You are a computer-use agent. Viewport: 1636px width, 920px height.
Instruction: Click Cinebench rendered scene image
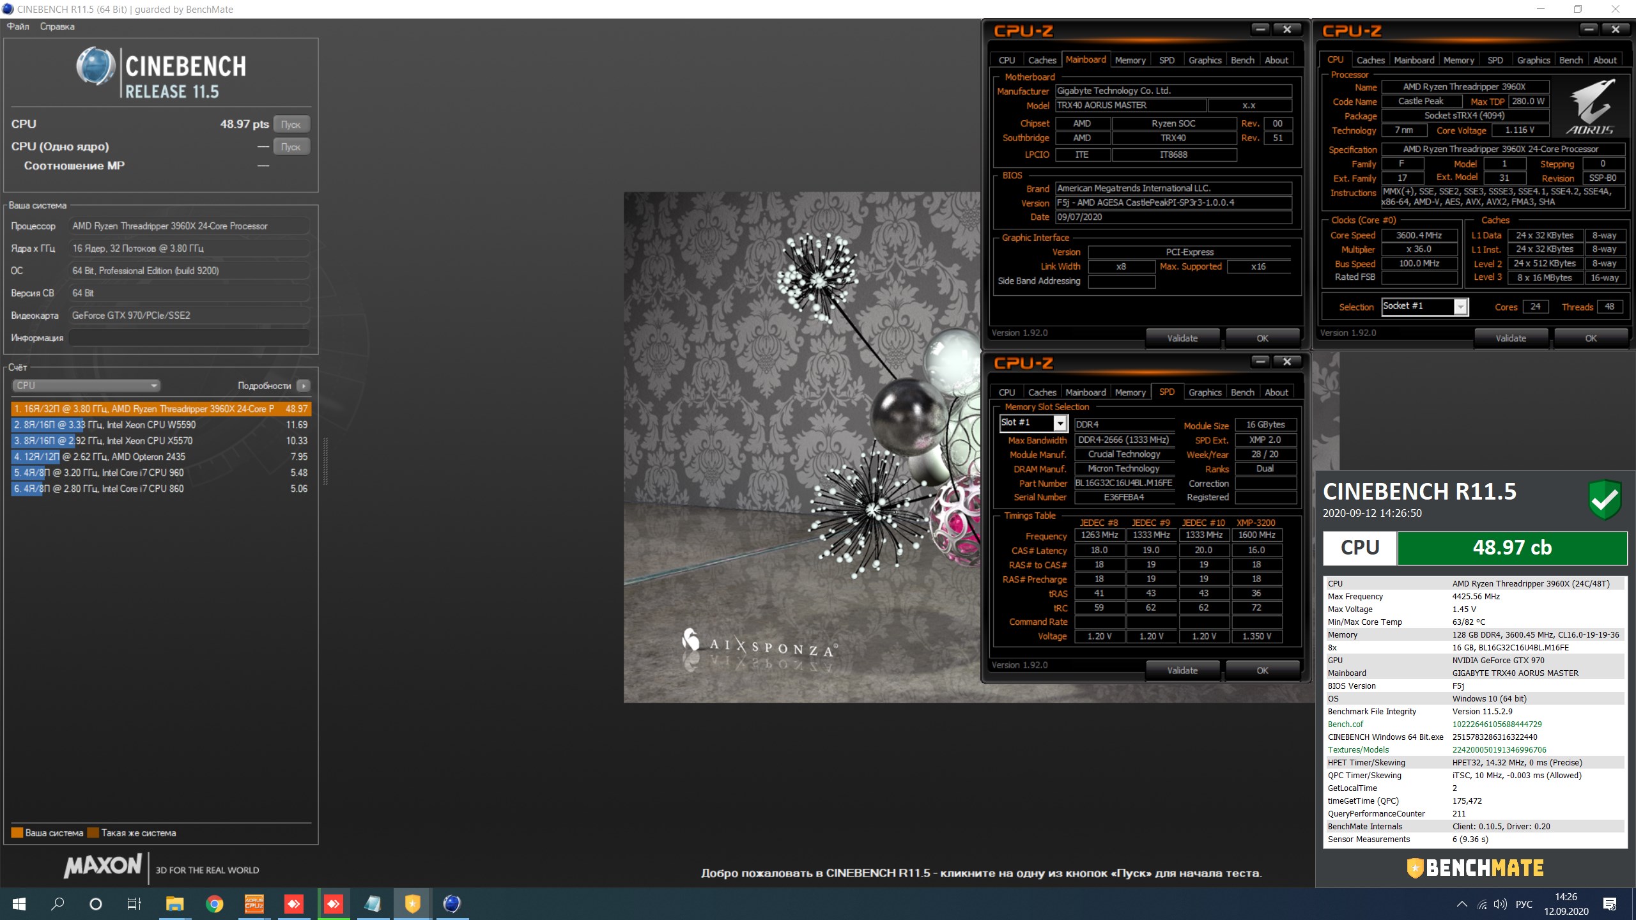point(801,447)
